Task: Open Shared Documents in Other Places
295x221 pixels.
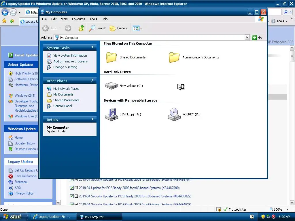Action: point(66,100)
